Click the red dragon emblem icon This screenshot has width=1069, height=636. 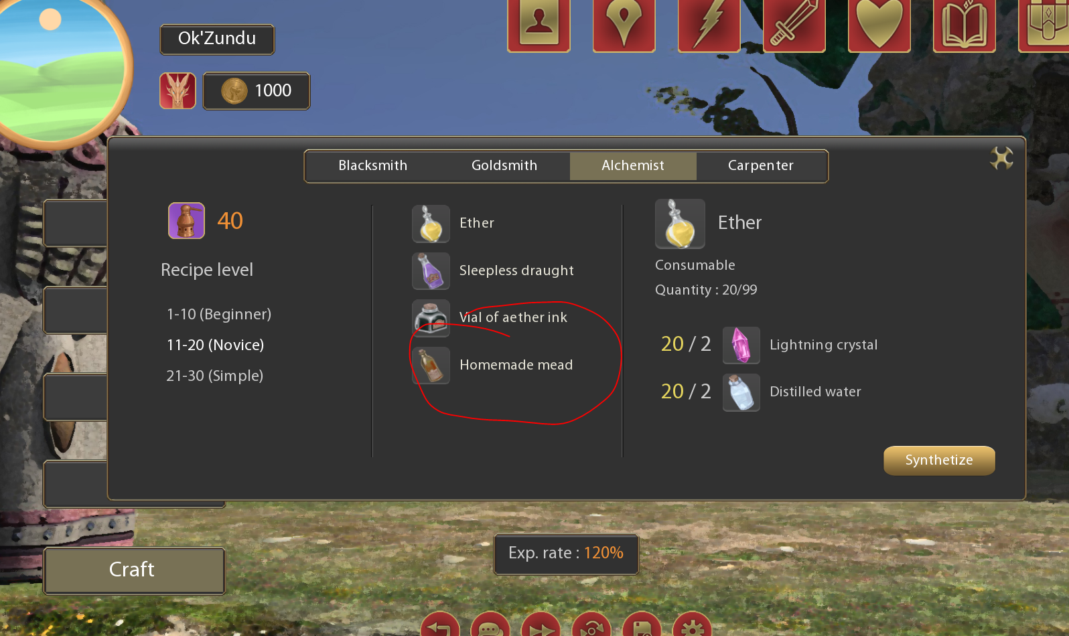pyautogui.click(x=177, y=90)
